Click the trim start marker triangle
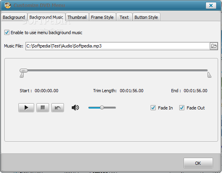 point(22,75)
